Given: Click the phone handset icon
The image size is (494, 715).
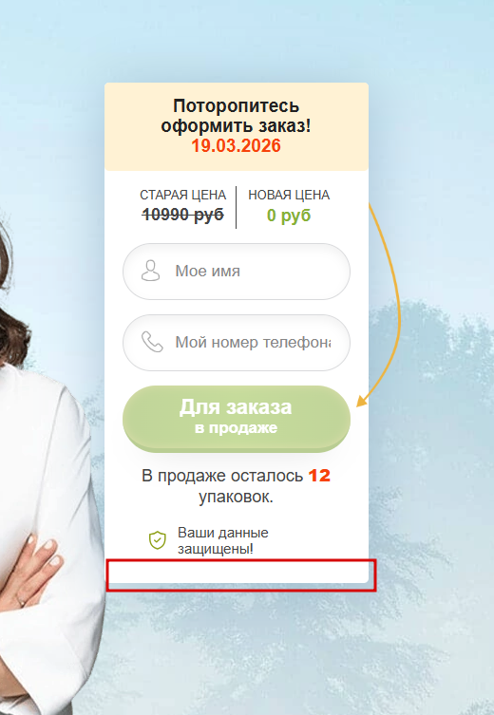Looking at the screenshot, I should 152,342.
